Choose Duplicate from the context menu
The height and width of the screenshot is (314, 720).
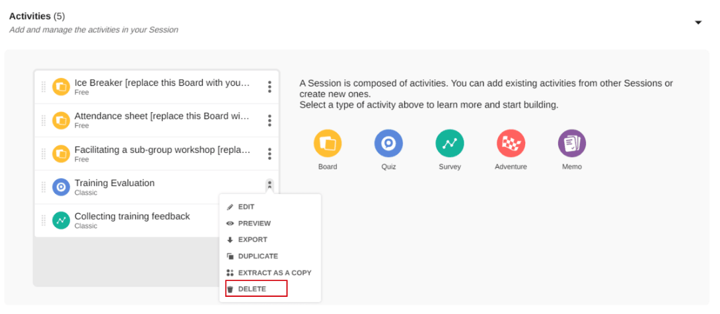click(x=258, y=256)
